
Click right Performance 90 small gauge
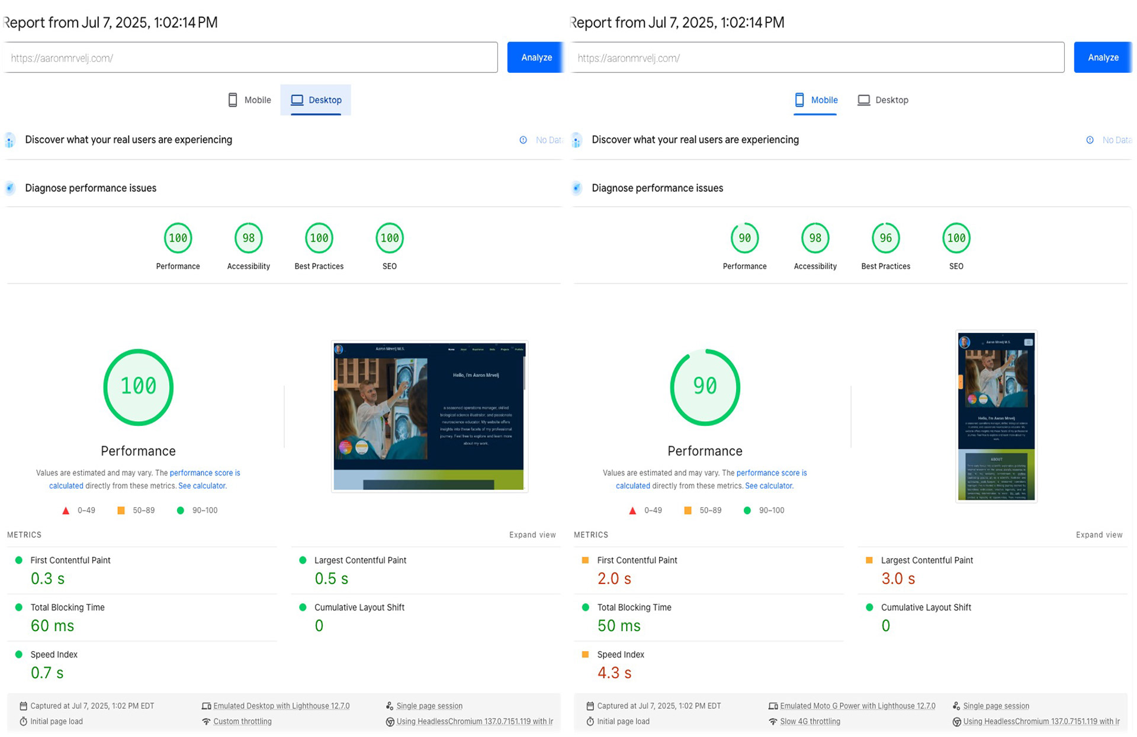click(744, 238)
